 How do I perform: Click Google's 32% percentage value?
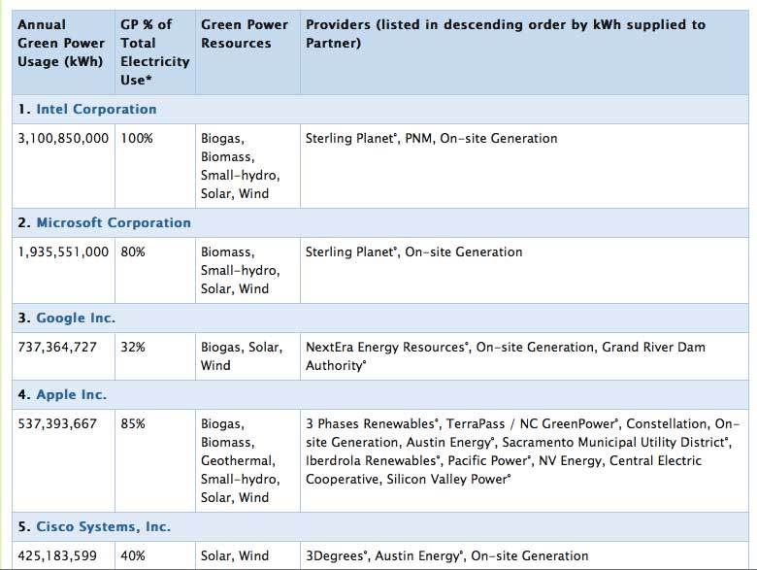(x=133, y=348)
